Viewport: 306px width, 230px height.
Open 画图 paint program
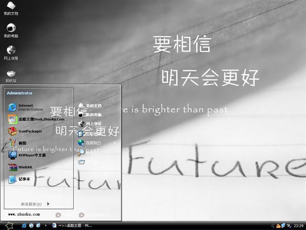[x=17, y=143]
